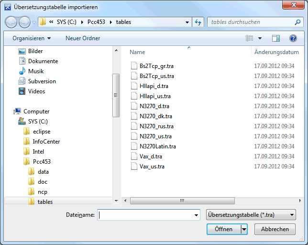The image size is (308, 245).
Task: Sort by the Änderungsdatum column header
Action: pos(276,52)
